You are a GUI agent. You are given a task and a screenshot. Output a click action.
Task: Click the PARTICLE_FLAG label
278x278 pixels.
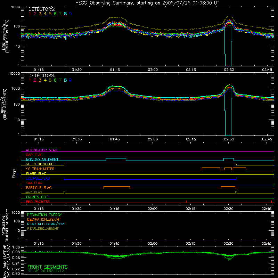pyautogui.click(x=39, y=188)
